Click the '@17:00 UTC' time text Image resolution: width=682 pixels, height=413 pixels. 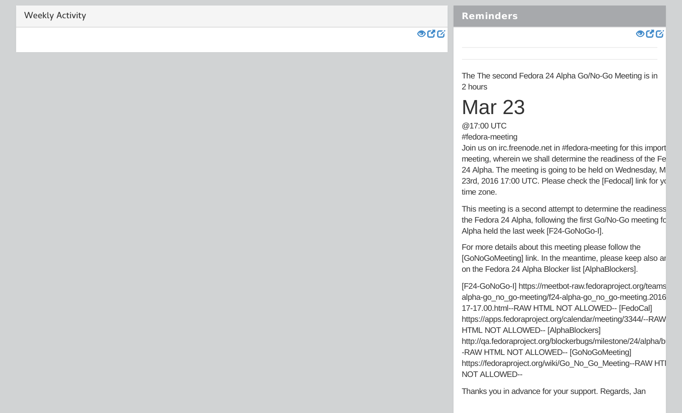click(x=484, y=126)
